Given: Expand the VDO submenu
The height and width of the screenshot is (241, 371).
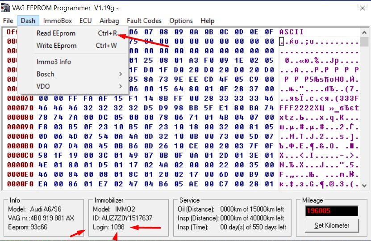Looking at the screenshot, I should tap(73, 86).
